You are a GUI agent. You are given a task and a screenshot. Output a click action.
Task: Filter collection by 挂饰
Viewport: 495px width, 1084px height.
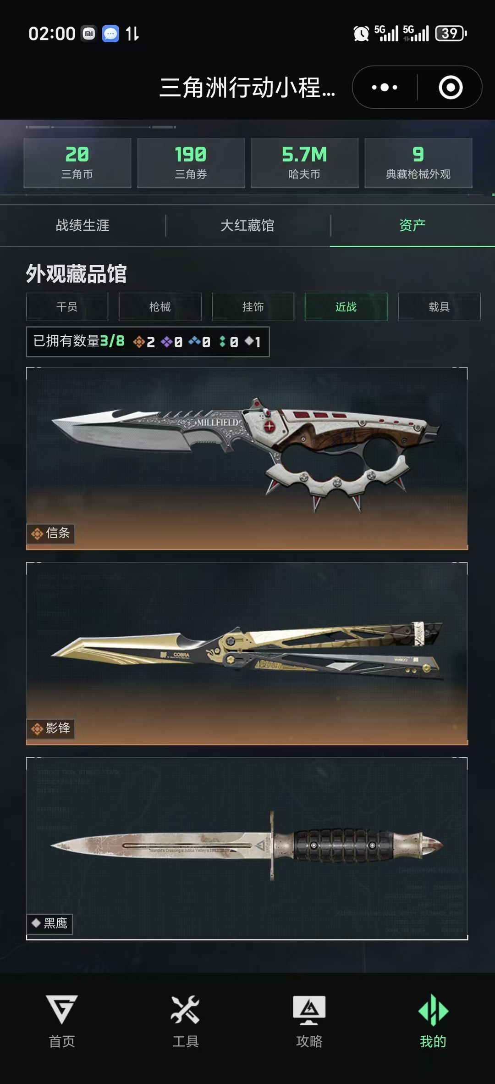point(253,306)
